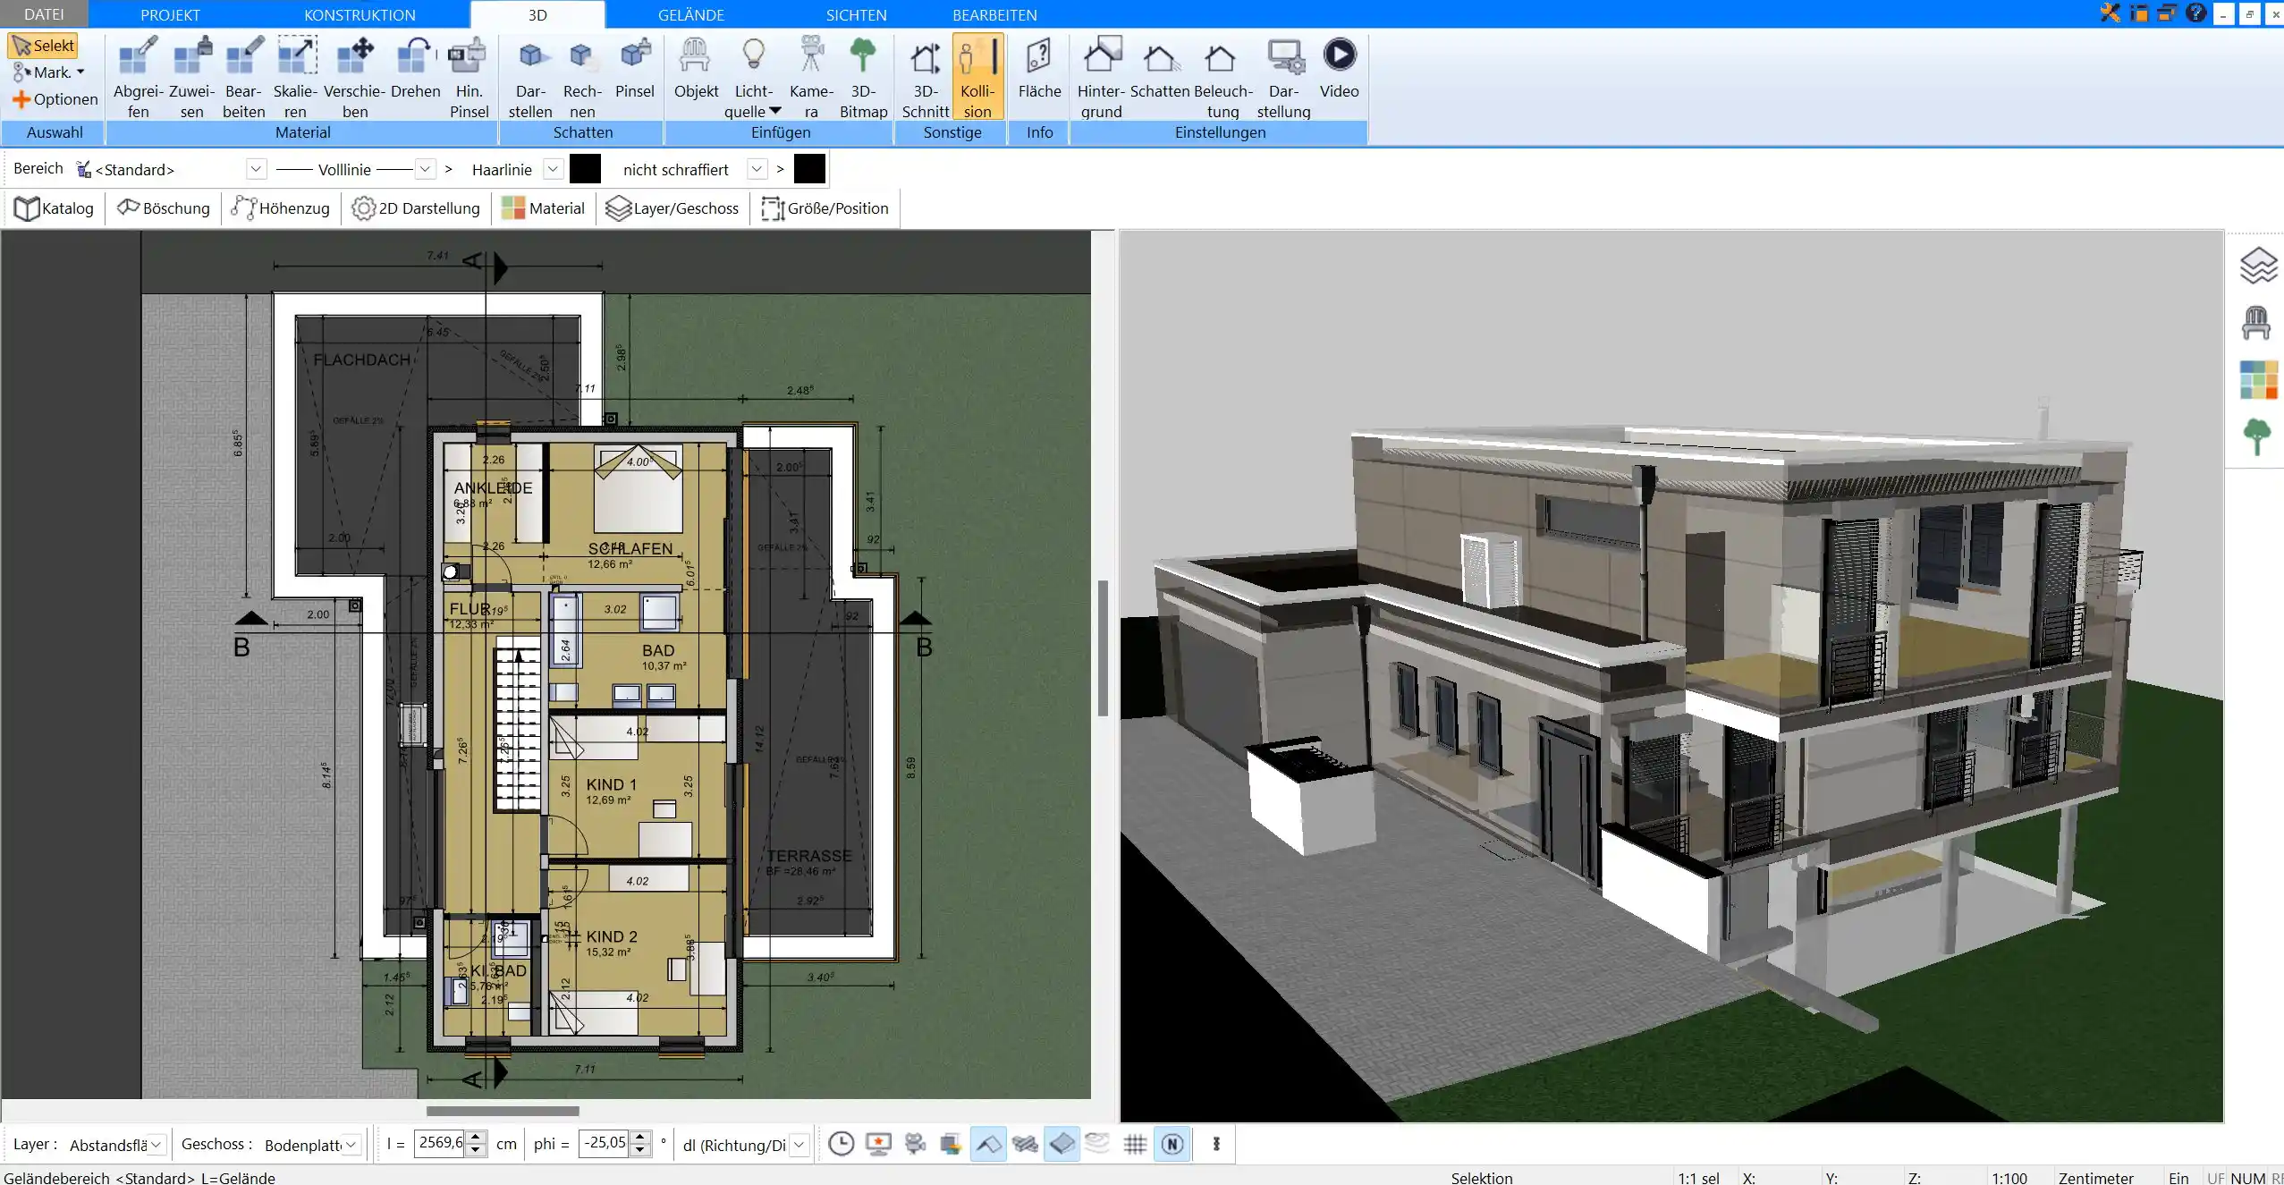
Task: Choose the Skalieren material scale tool
Action: click(x=295, y=77)
